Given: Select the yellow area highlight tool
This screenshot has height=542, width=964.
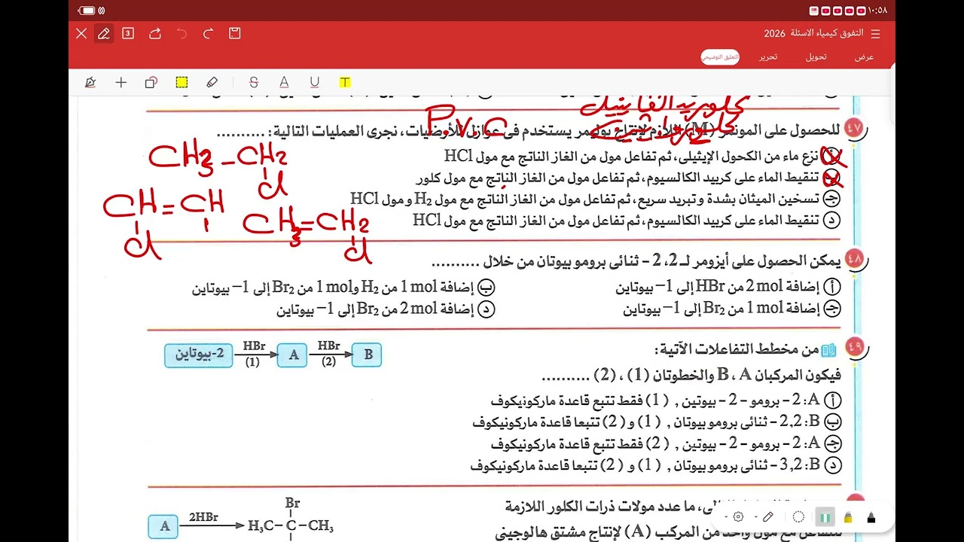Looking at the screenshot, I should click(182, 83).
